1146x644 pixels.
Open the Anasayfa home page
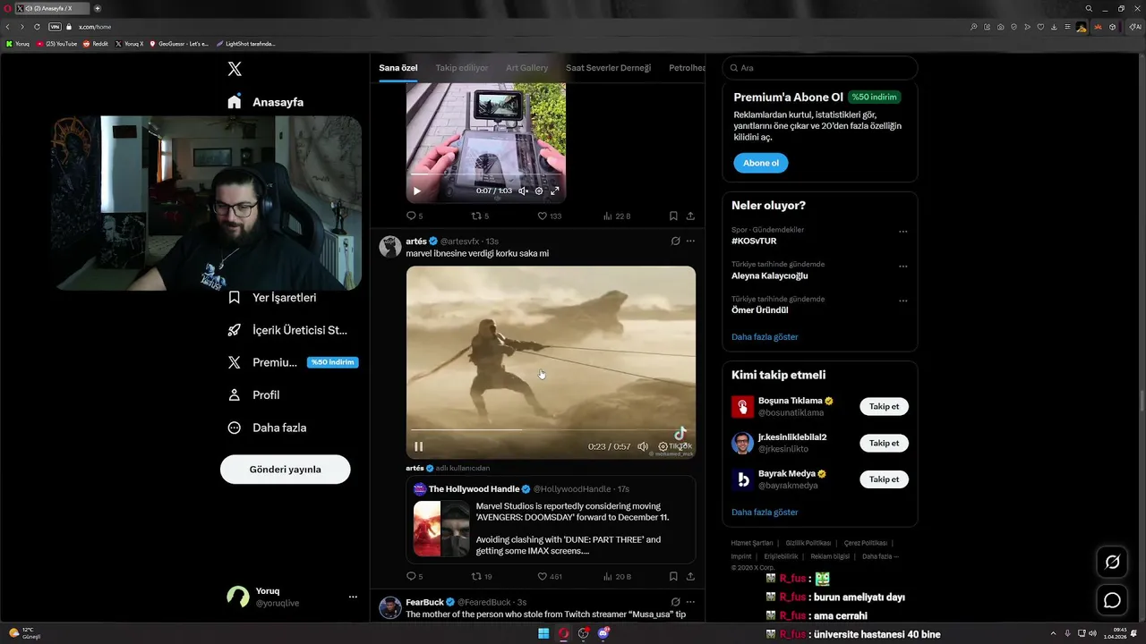click(265, 102)
